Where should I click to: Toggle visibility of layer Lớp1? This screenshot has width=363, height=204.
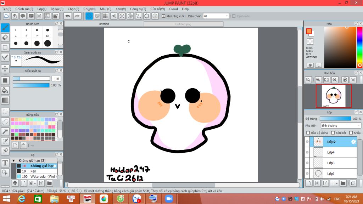click(307, 174)
